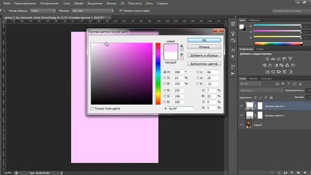311x175 pixels.
Task: Select the Lab 'a' radio button
Action: [x=198, y=78]
